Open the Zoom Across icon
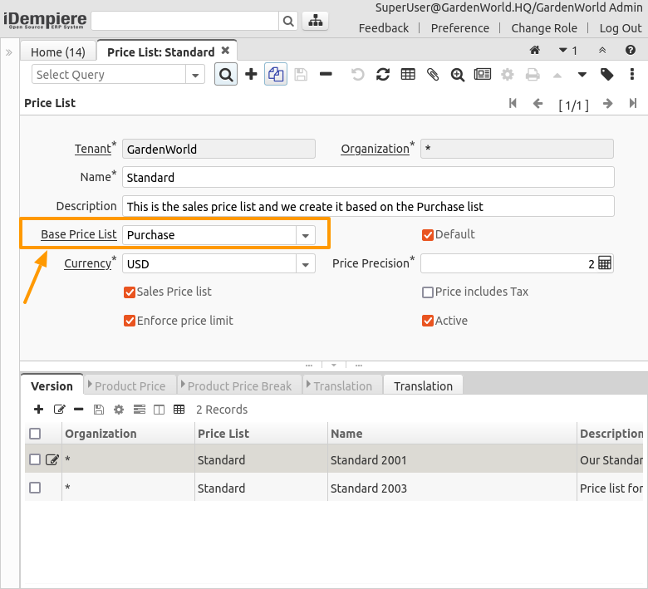Screen dimensions: 648x589 click(458, 75)
